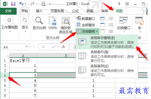Click cell containing Excel学习
Viewport: 151px width, 99px height.
pos(23,61)
